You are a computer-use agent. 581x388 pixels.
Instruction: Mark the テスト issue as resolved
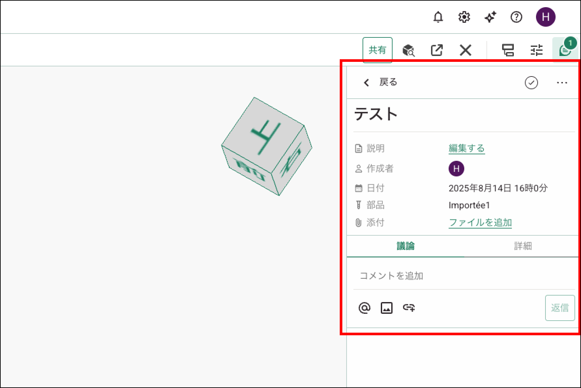click(531, 83)
